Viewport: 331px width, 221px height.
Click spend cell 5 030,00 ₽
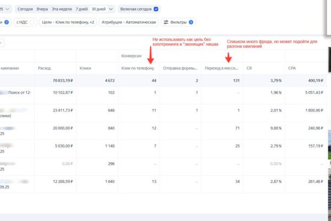tap(64, 146)
